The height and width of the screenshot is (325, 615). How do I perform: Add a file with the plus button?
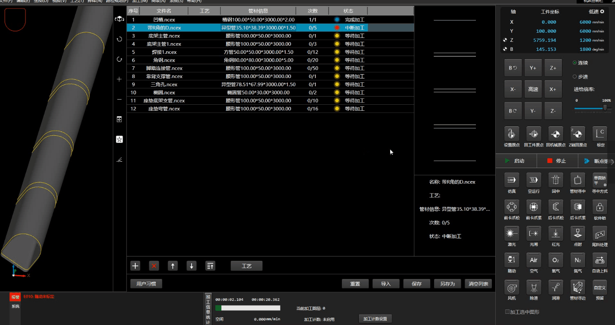pyautogui.click(x=135, y=266)
